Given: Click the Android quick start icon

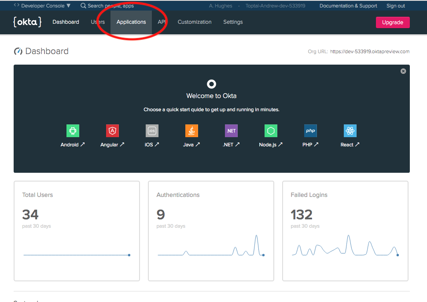Looking at the screenshot, I should (73, 131).
